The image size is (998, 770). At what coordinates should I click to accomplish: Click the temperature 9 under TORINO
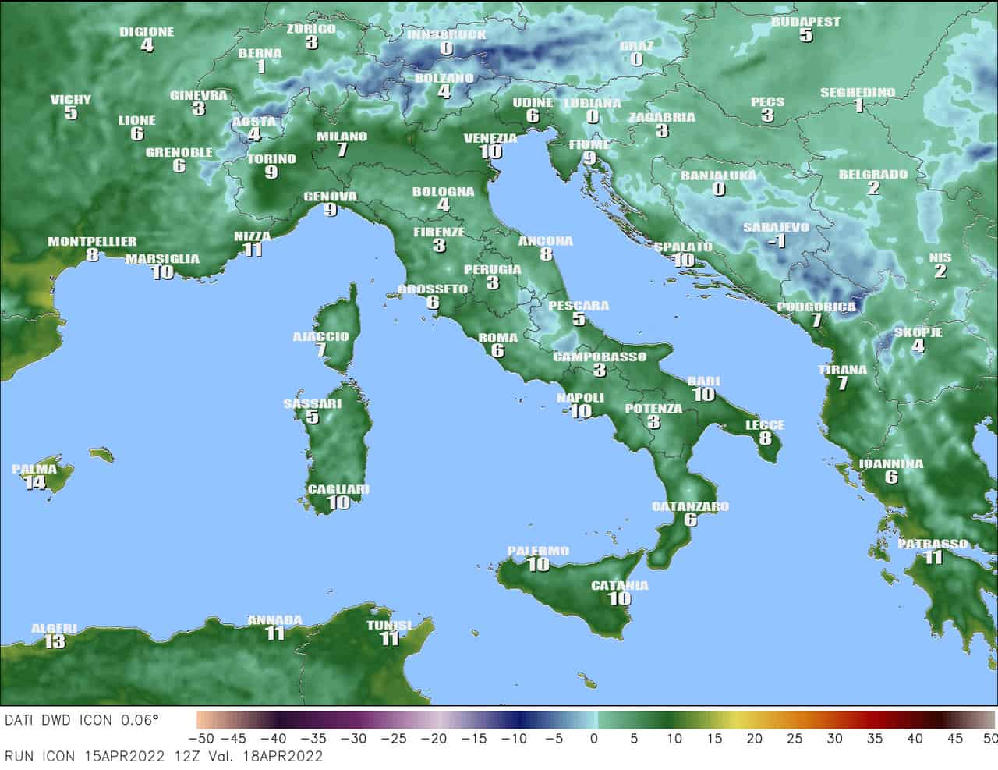[271, 172]
